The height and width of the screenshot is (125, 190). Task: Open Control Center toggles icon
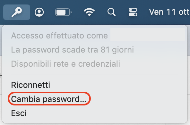(x=133, y=12)
